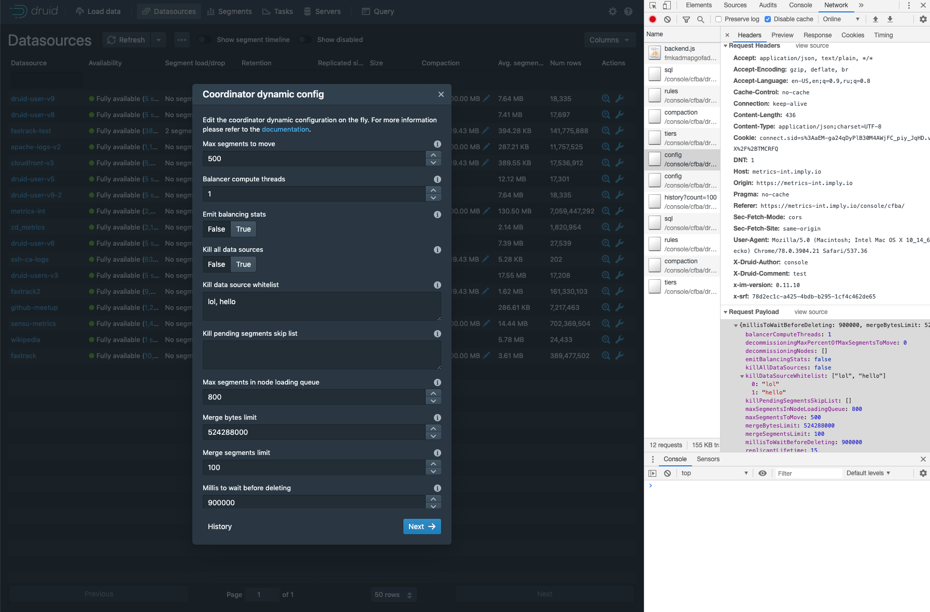Increment the Max segments to move stepper
930x612 pixels.
click(x=433, y=155)
